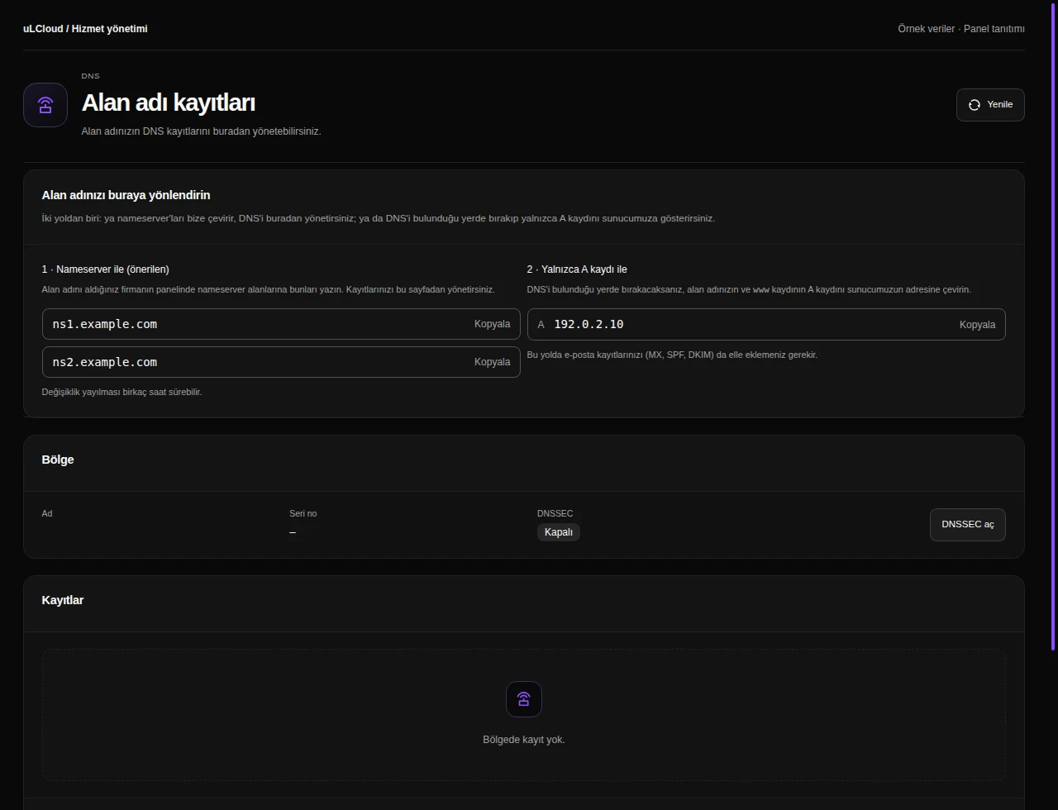Click the 'Bölgede kayıt yok.' empty message
1058x810 pixels.
524,740
